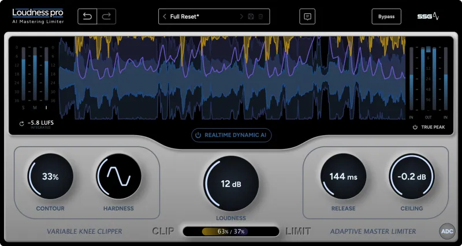Click the redo arrow button
Screen dimensions: 462x246
[x=106, y=17]
